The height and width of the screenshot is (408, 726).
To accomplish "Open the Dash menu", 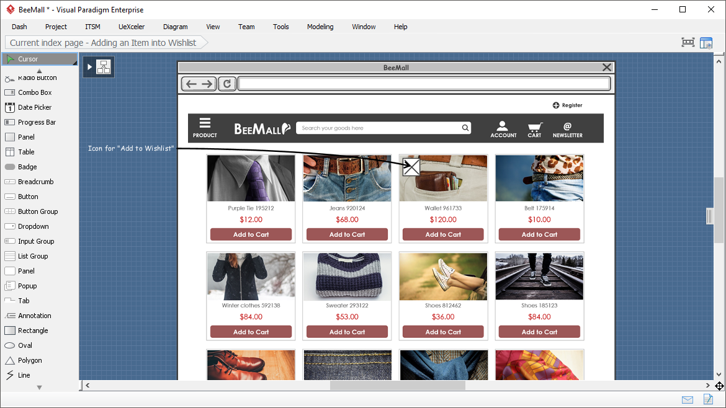I will pyautogui.click(x=19, y=27).
